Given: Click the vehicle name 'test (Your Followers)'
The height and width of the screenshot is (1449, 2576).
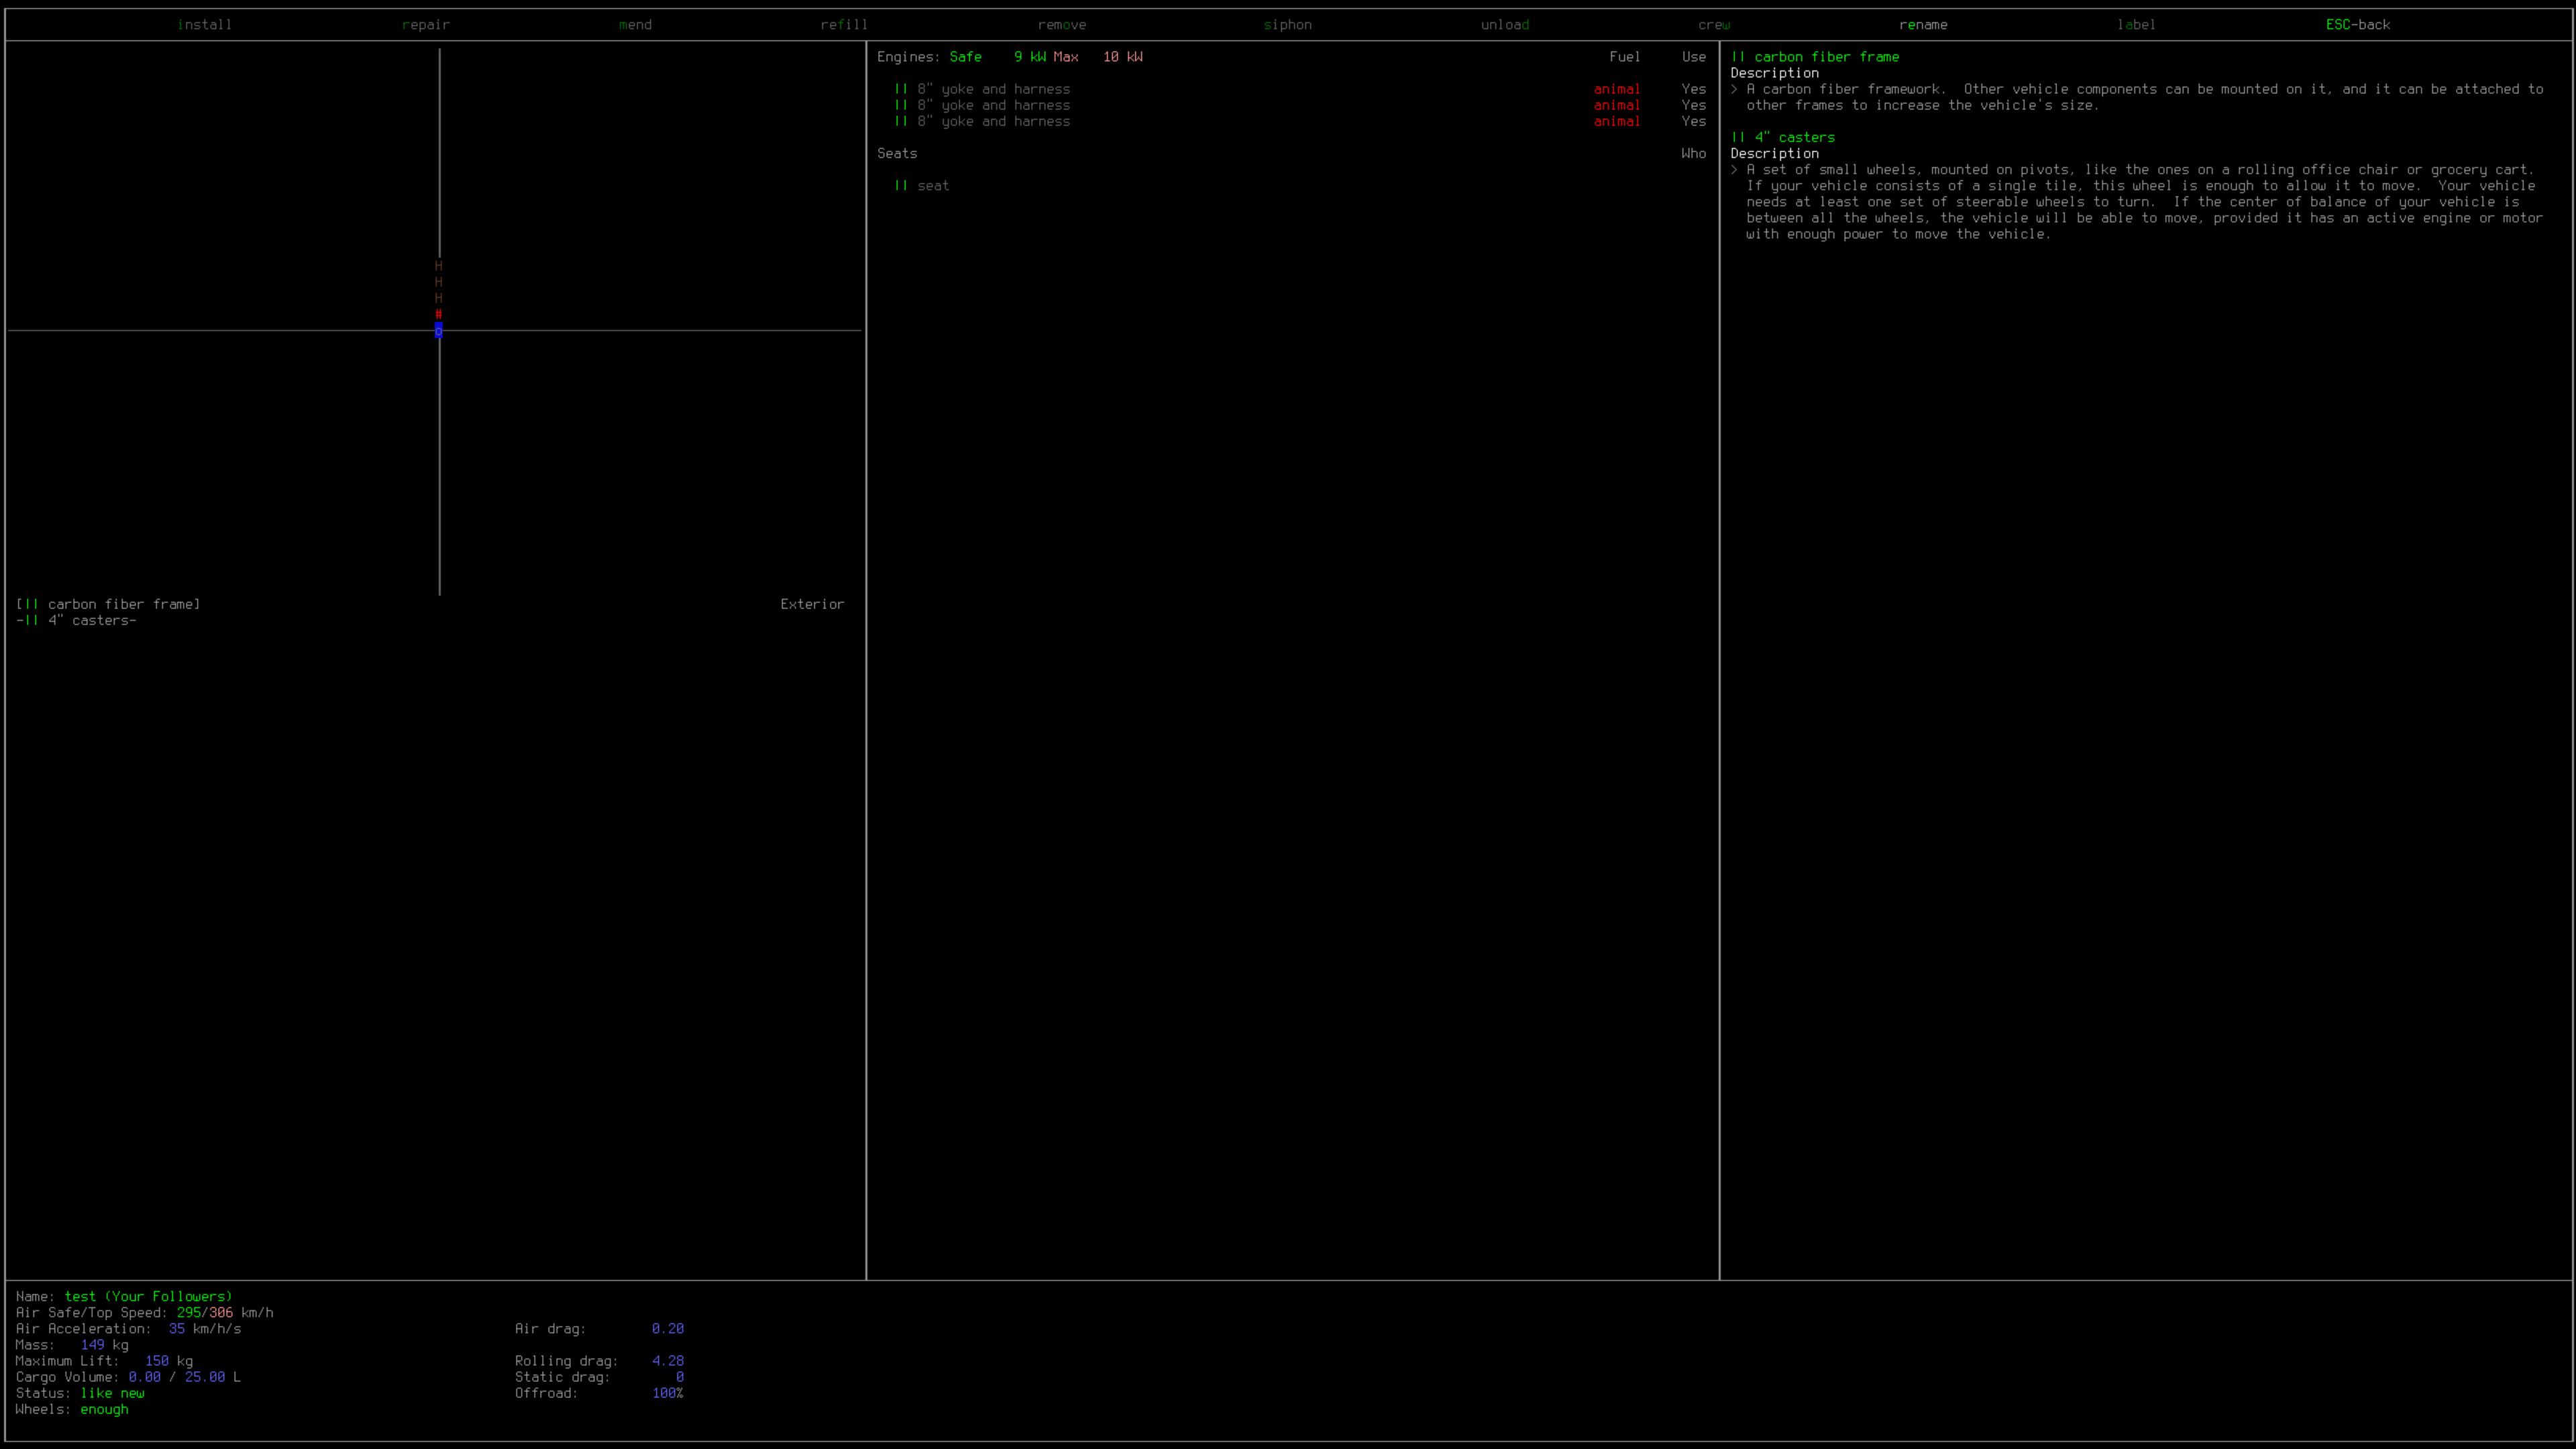Looking at the screenshot, I should click(148, 1296).
